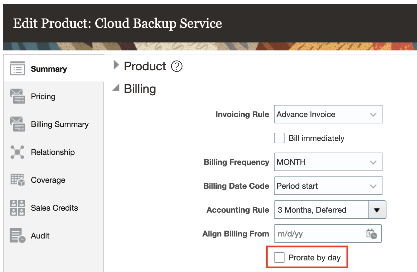Switch to the Pricing tab
417x272 pixels.
(43, 97)
